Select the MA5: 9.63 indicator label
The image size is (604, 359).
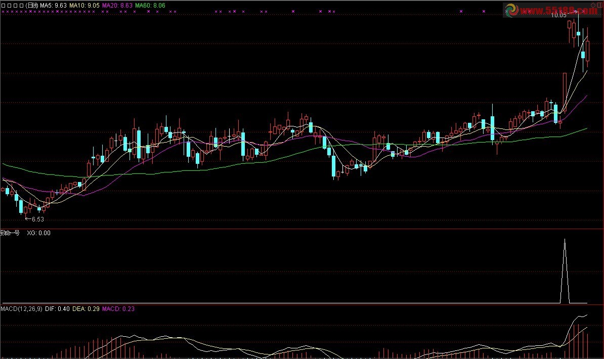pyautogui.click(x=54, y=5)
